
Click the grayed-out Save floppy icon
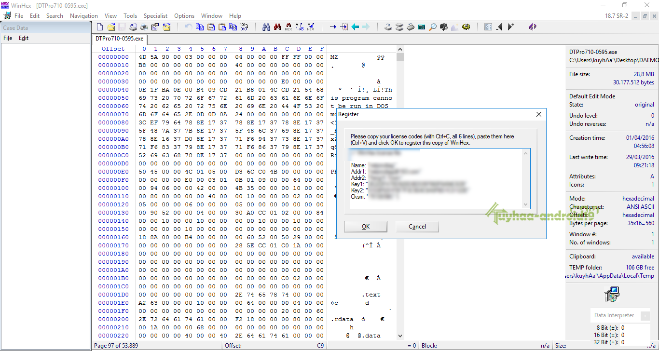click(x=122, y=27)
